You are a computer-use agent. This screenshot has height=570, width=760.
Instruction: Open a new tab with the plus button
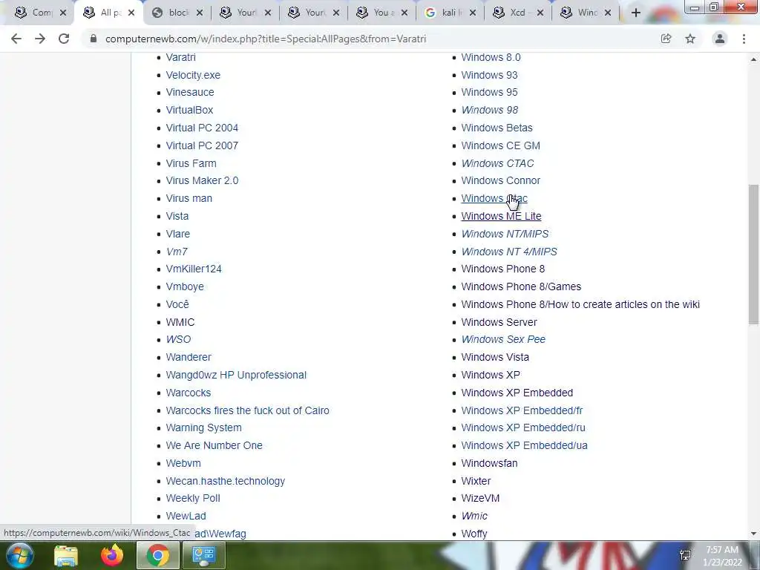tap(636, 13)
